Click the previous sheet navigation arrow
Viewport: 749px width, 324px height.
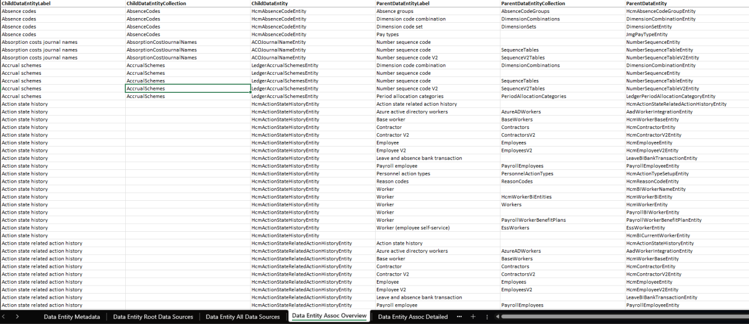(x=5, y=316)
